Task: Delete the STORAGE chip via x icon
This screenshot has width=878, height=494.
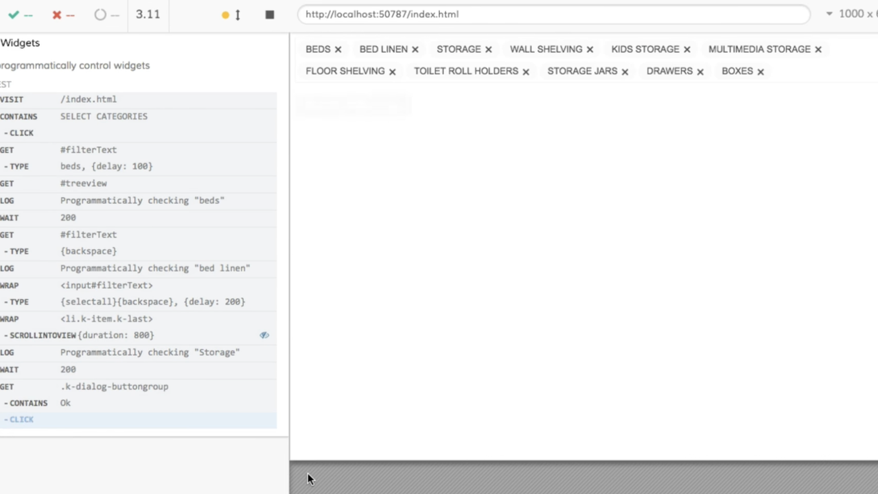Action: pos(488,49)
